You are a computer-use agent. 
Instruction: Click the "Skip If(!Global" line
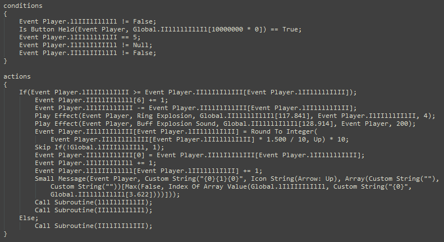coord(99,147)
